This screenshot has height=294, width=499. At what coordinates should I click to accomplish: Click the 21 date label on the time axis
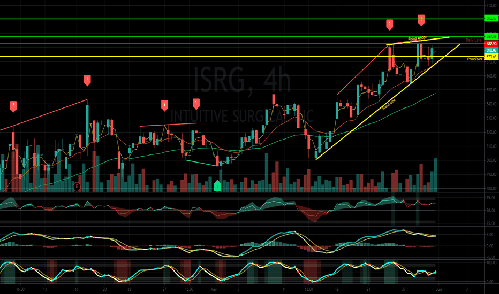[x=368, y=290]
